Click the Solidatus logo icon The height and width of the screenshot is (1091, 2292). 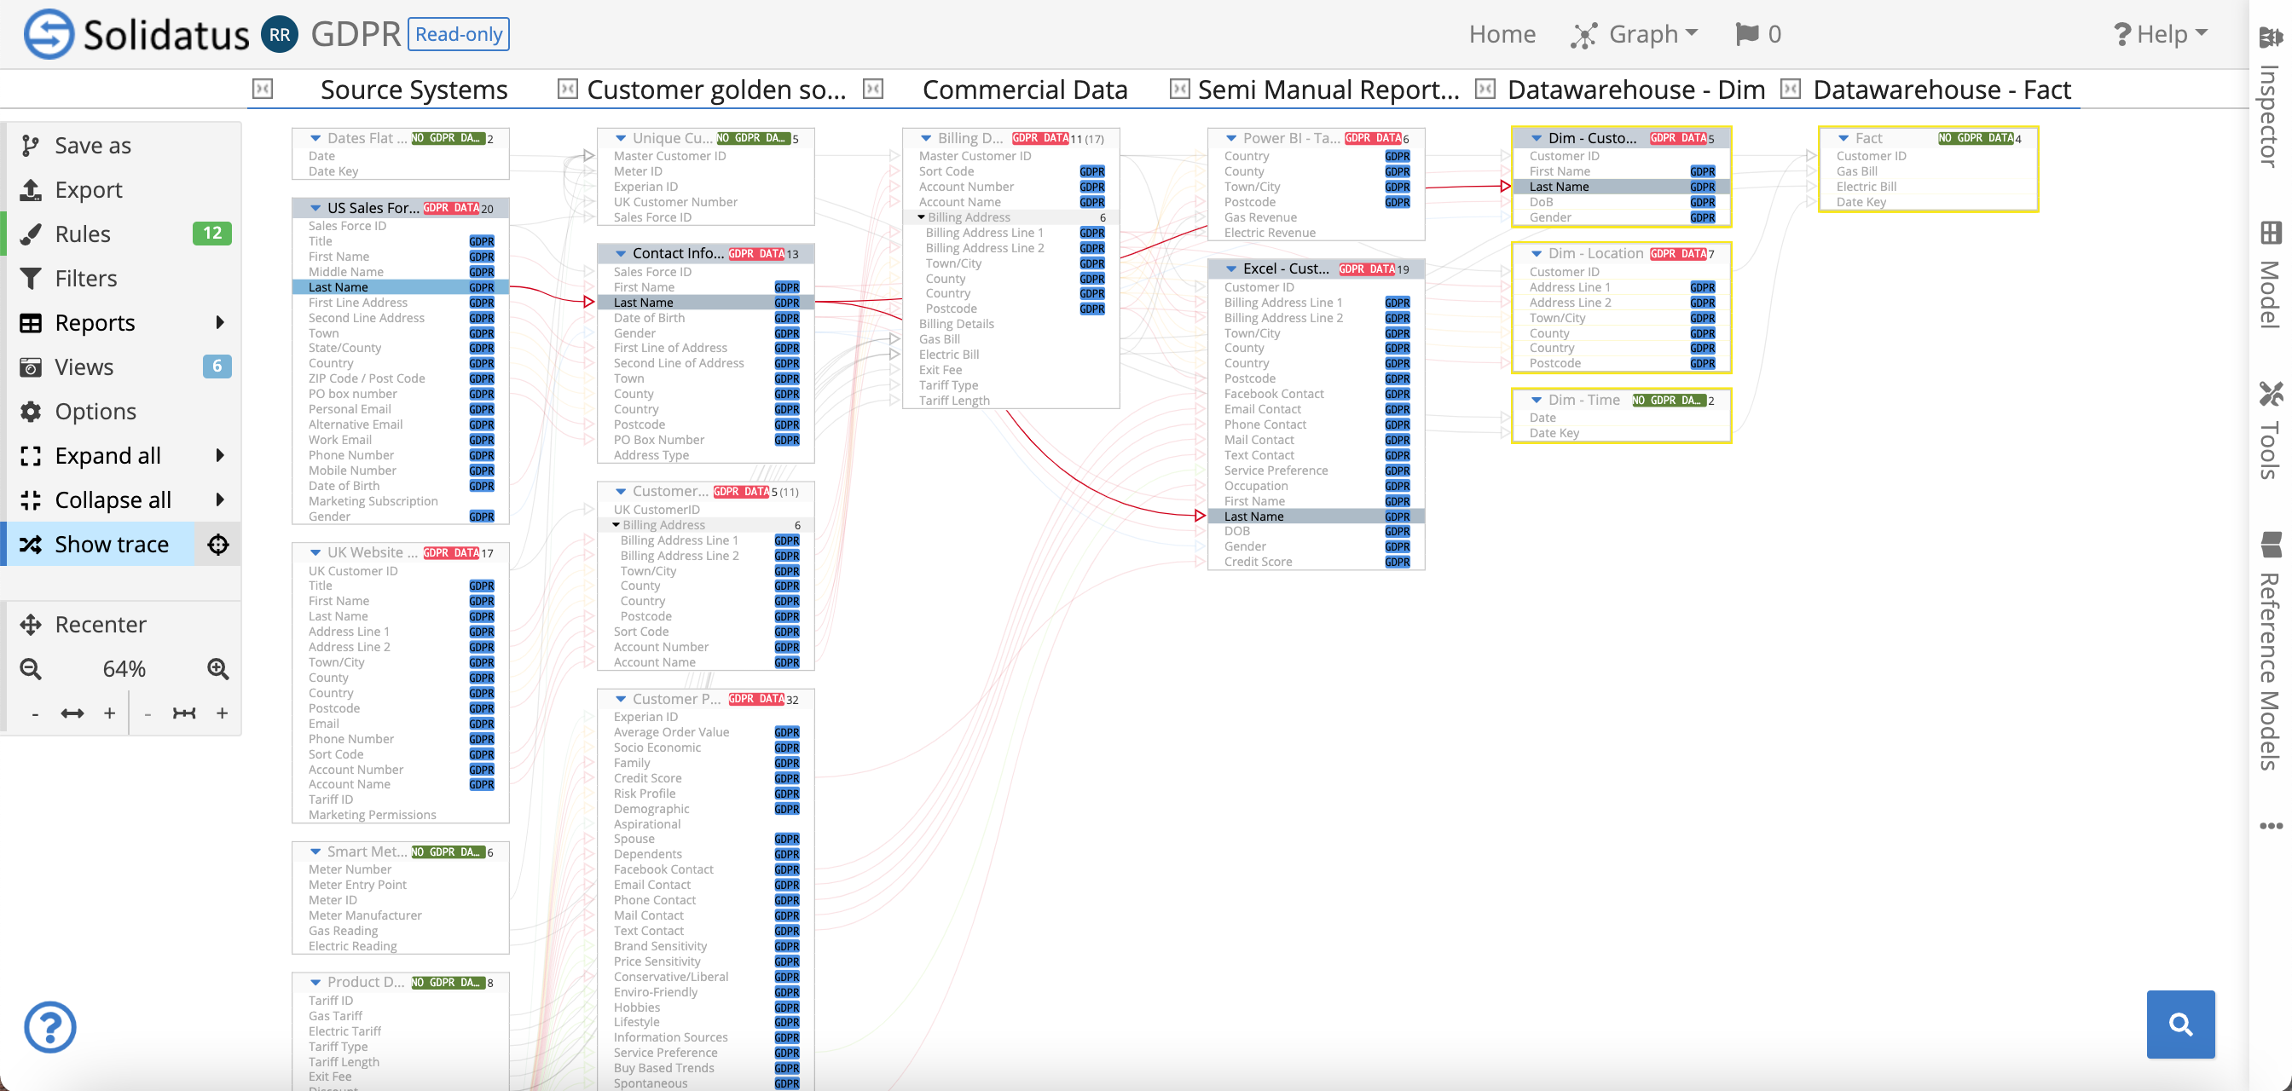pos(48,34)
